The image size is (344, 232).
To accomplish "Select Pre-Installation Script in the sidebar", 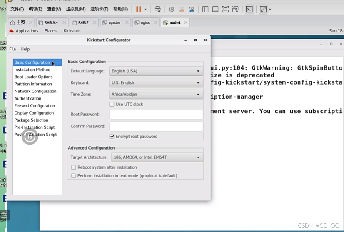I will (x=37, y=127).
